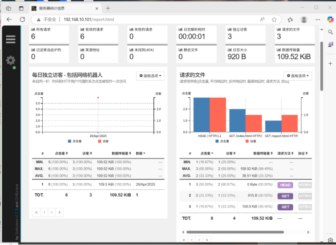The width and height of the screenshot is (336, 245).
Task: Open GoAccess settings gear
Action: (x=11, y=60)
